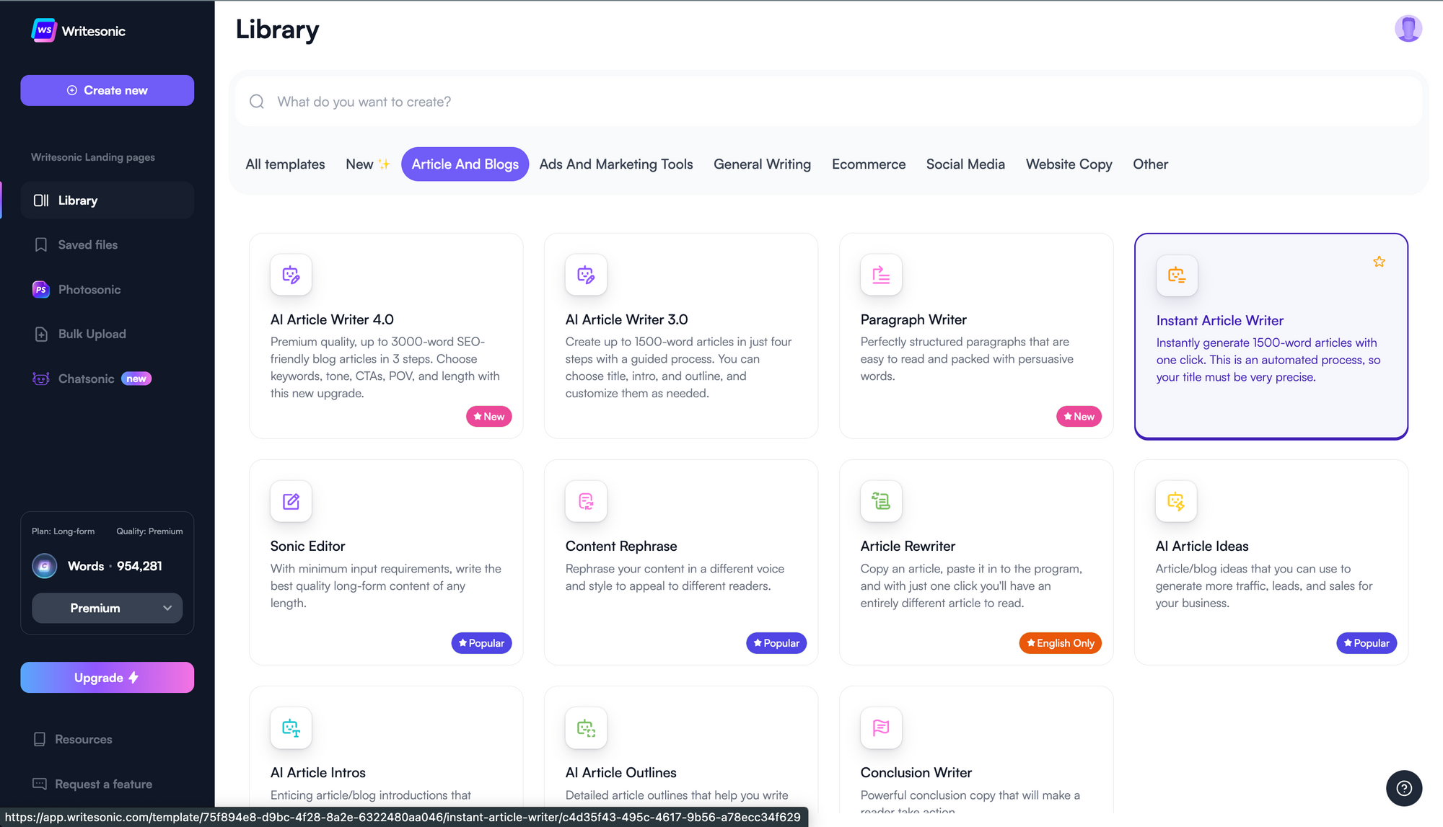1443x827 pixels.
Task: Open the help question mark button
Action: point(1403,788)
